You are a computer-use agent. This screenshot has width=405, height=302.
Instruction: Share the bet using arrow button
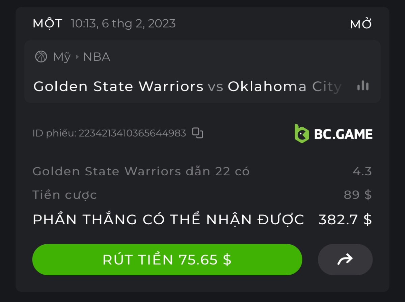point(345,259)
